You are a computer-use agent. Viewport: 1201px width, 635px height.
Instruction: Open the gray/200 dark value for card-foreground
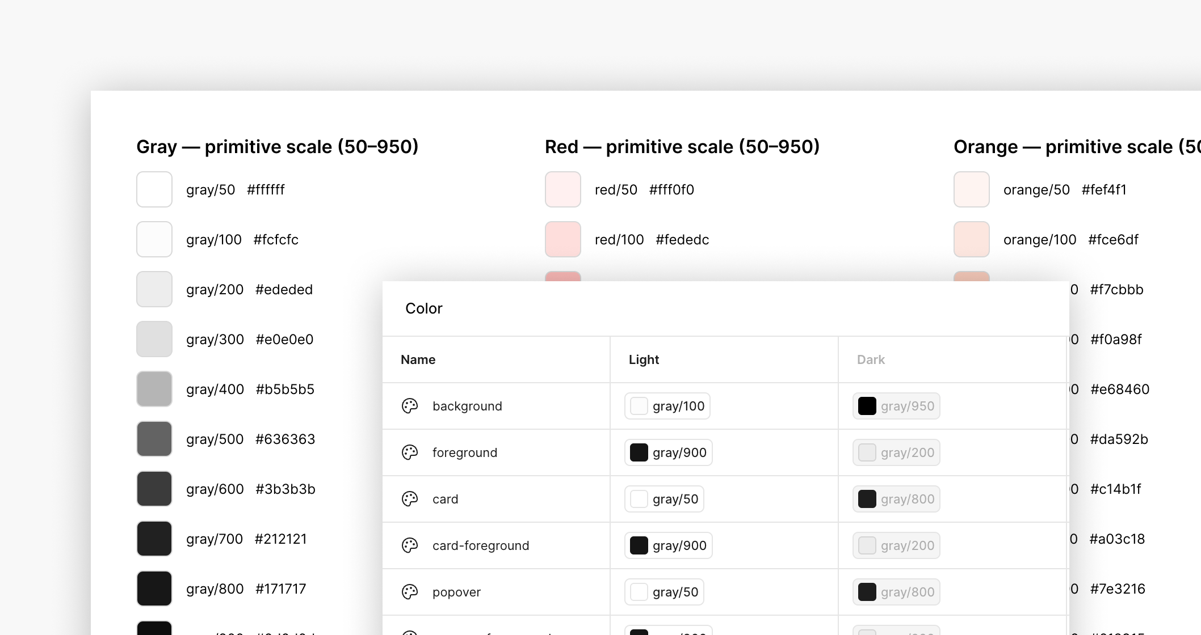[896, 545]
